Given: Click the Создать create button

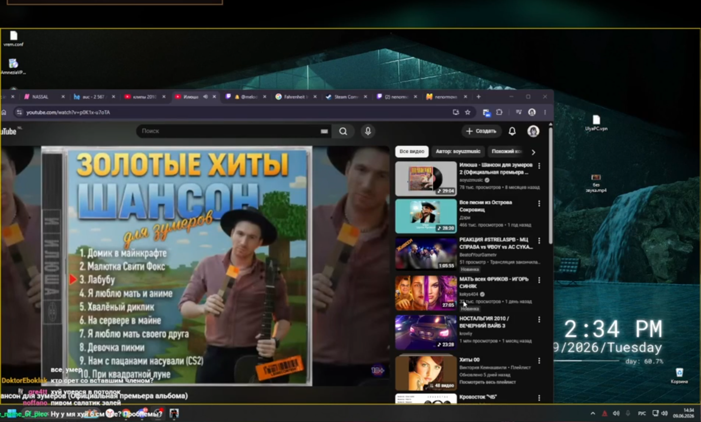Looking at the screenshot, I should [x=481, y=131].
